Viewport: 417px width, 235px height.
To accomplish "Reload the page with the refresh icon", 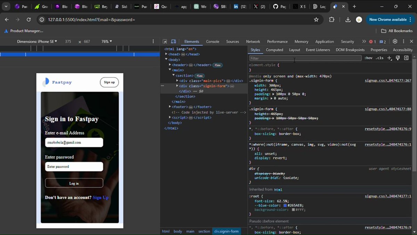I will (x=28, y=19).
